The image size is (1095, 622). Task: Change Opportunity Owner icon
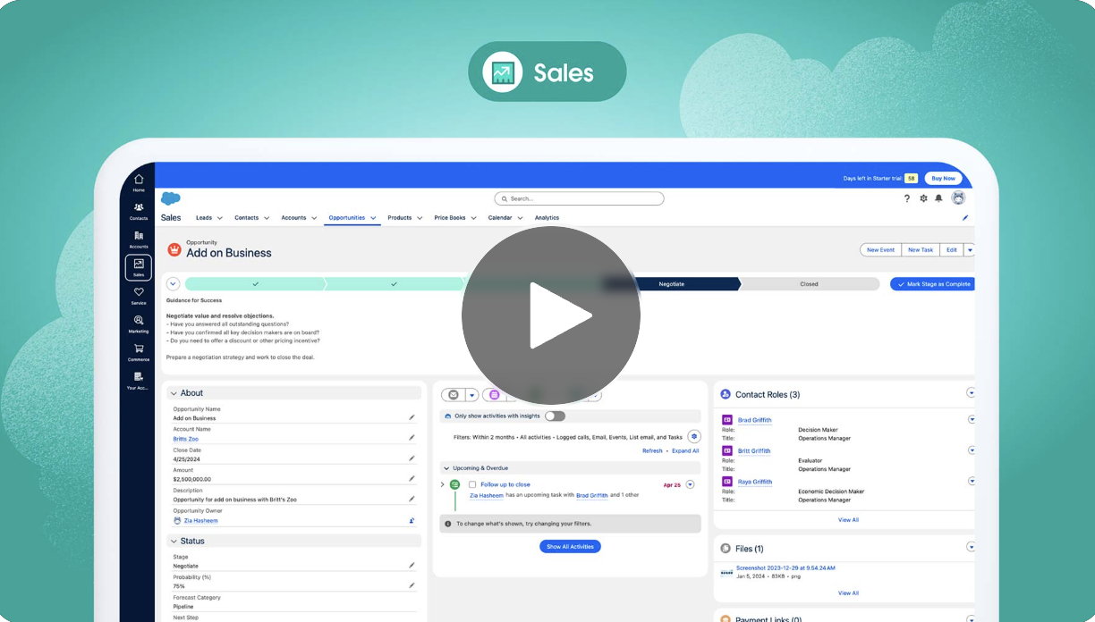(x=412, y=520)
